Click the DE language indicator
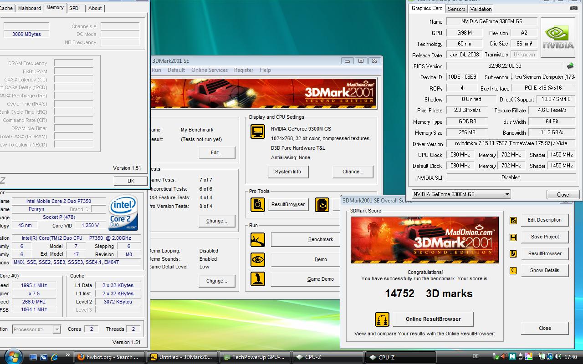 coord(476,357)
